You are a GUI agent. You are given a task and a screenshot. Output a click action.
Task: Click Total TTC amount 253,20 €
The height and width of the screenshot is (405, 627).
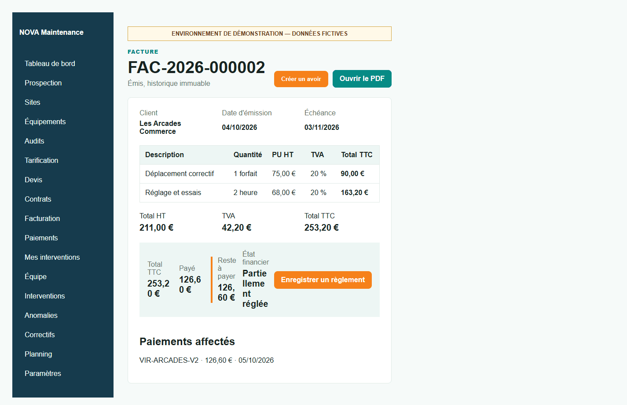[x=322, y=228]
